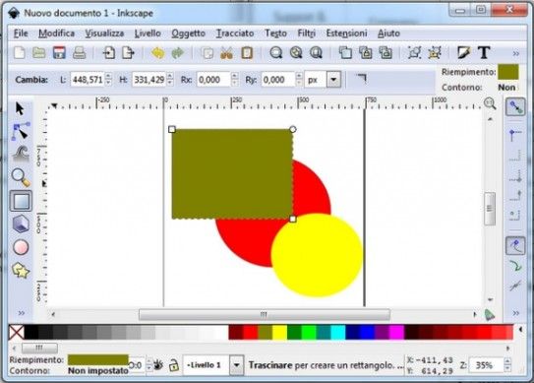Select the Node editing tool
This screenshot has width=534, height=383.
tap(21, 131)
